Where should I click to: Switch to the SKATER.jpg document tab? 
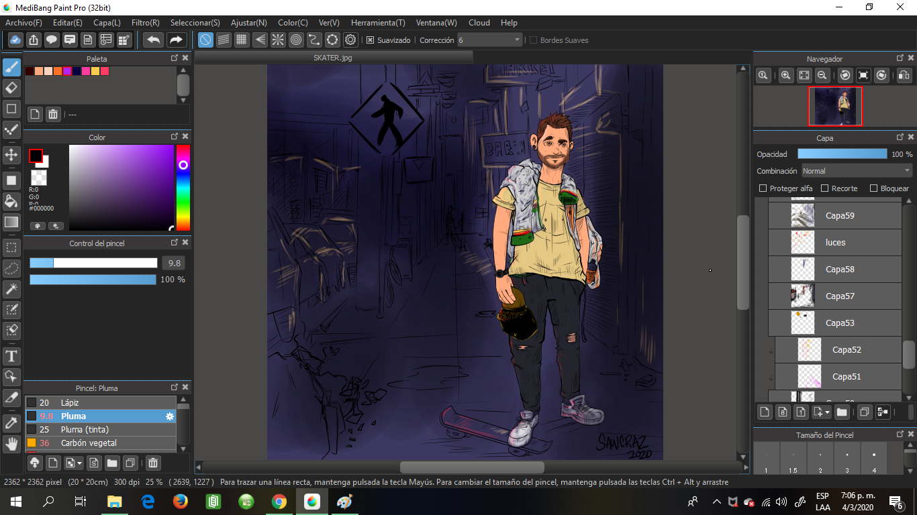point(333,58)
